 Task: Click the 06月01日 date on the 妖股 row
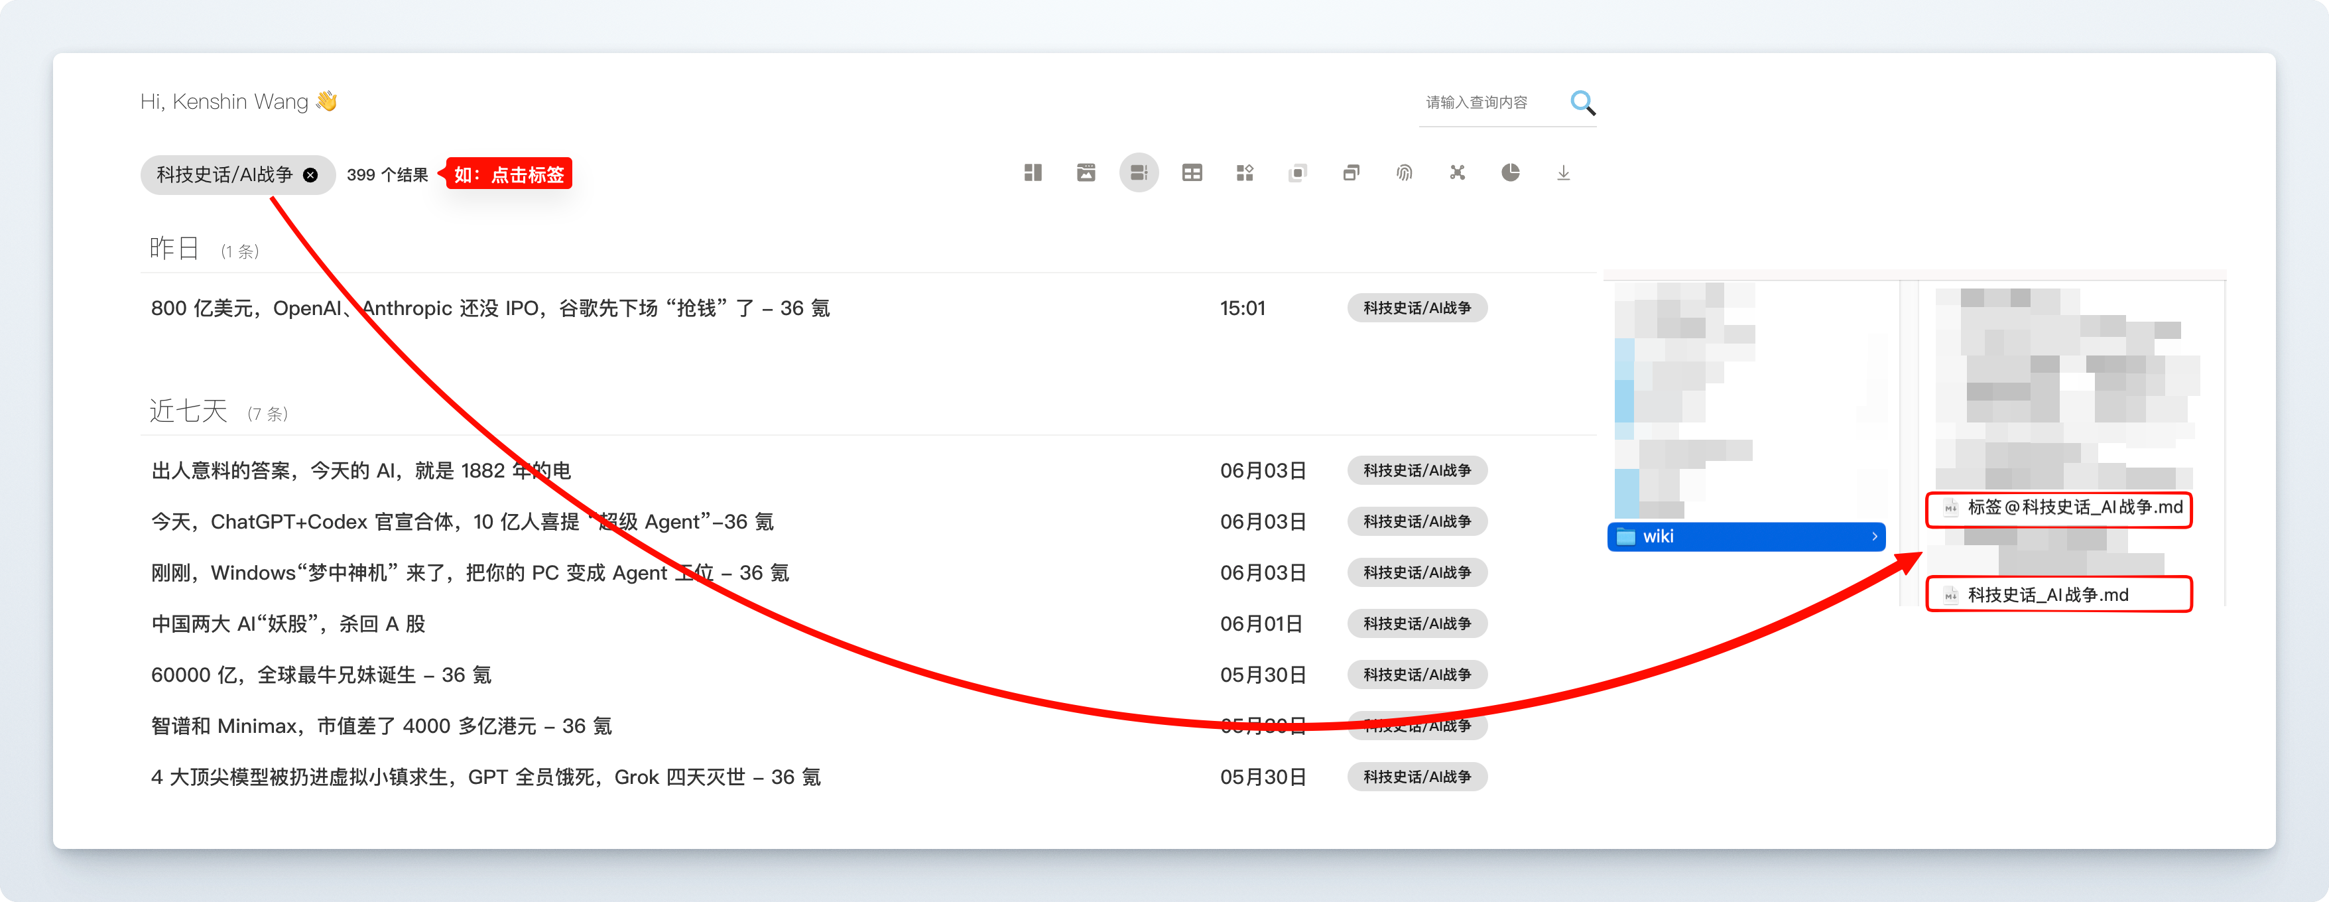(1261, 623)
